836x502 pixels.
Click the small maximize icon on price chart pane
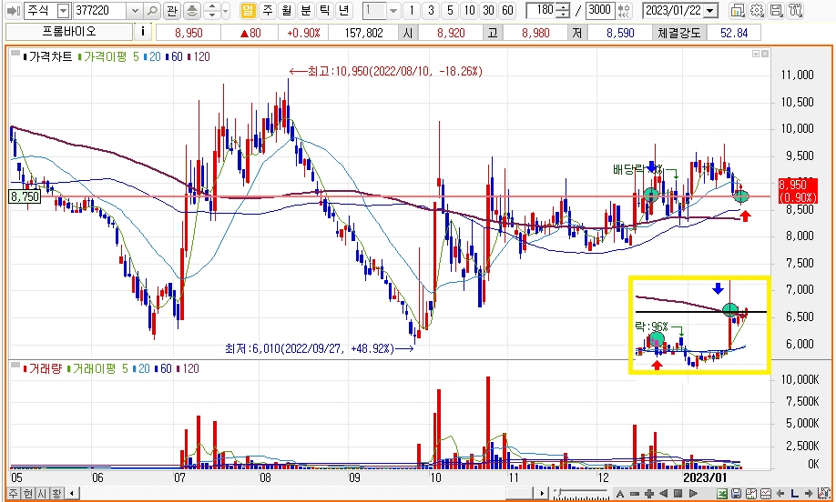pos(756,54)
